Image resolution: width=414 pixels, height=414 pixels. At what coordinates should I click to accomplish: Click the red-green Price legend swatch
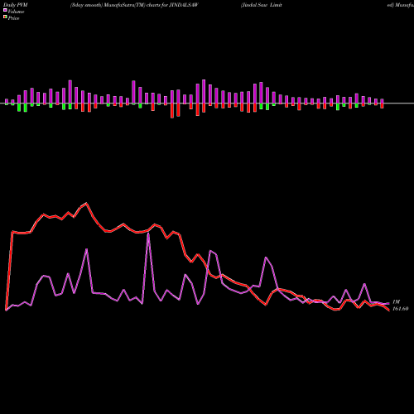[5, 17]
